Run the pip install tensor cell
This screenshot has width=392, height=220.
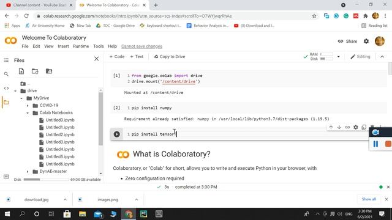116,134
